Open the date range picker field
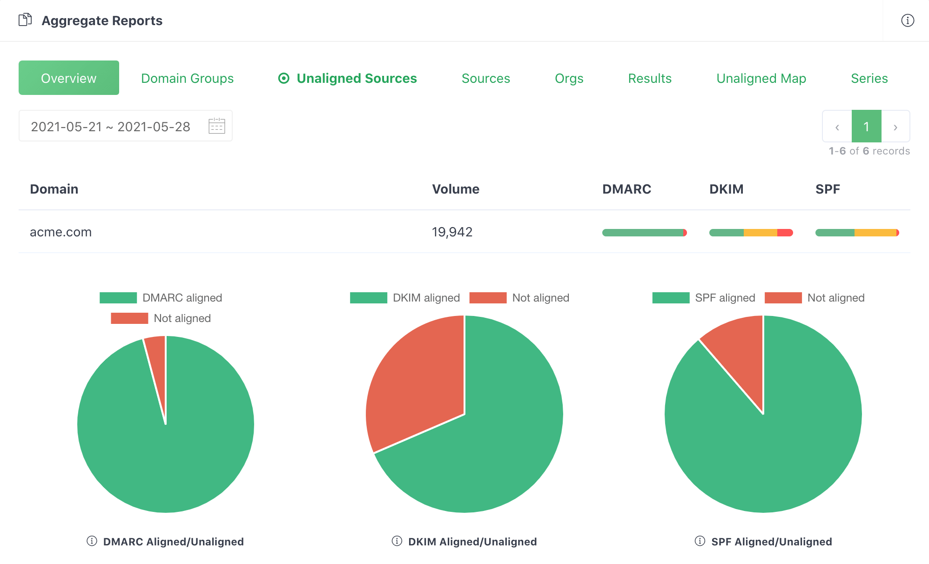 click(111, 126)
